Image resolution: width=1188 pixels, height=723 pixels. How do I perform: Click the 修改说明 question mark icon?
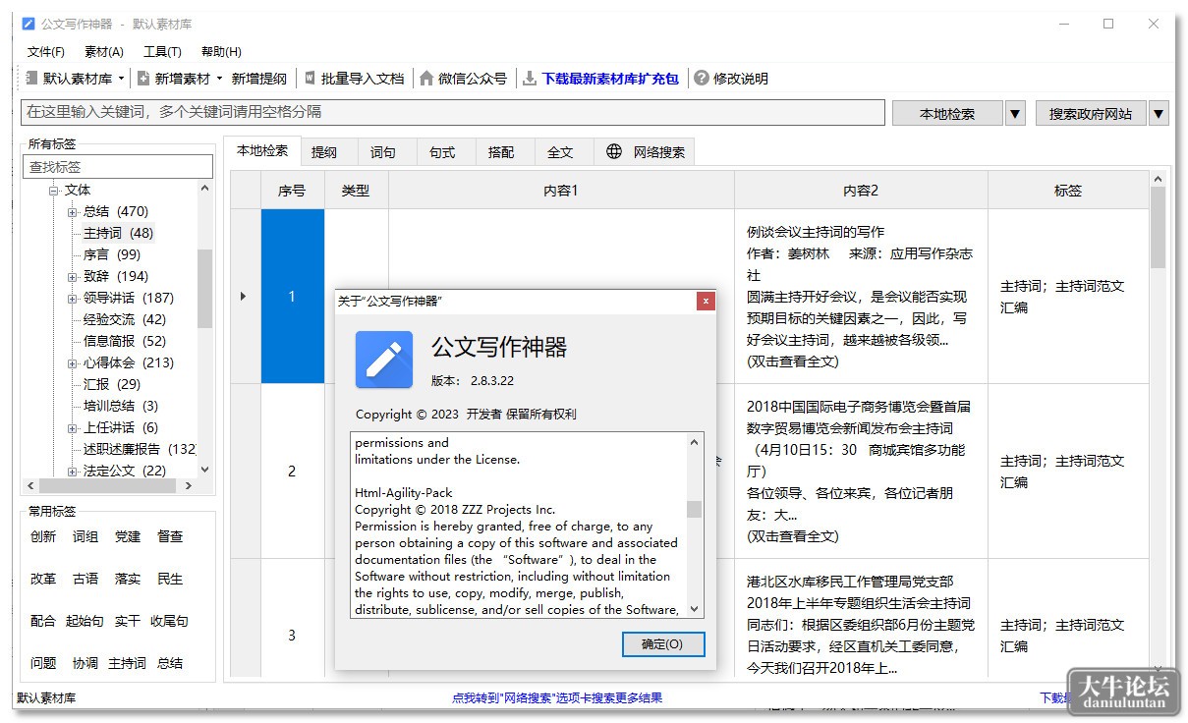tap(702, 79)
